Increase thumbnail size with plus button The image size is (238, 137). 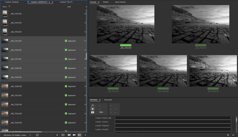[x=57, y=135]
